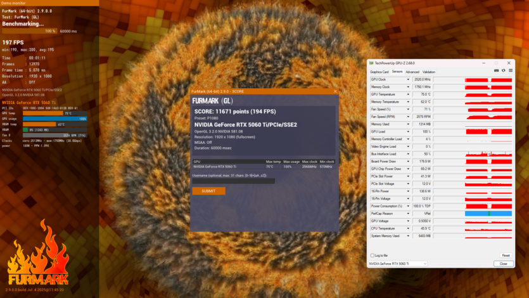Expand the 16-Pin Power dropdown
The width and height of the screenshot is (529, 298).
click(x=407, y=191)
